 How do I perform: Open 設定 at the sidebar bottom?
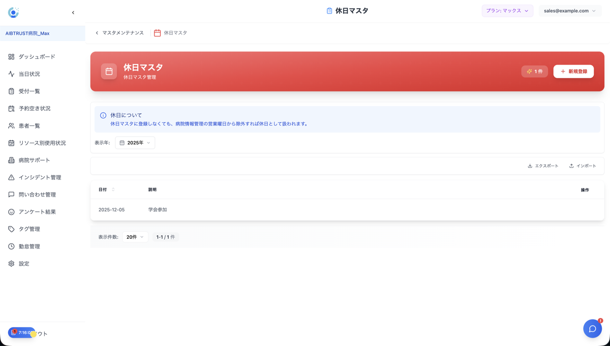click(x=22, y=263)
